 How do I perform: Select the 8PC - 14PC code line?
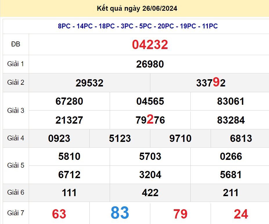click(x=138, y=26)
